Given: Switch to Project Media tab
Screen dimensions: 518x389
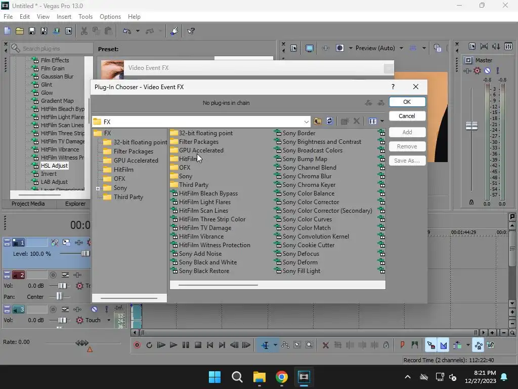Looking at the screenshot, I should coord(28,204).
